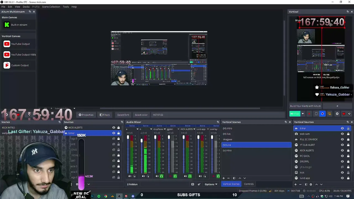Click the Kick logo beside Built-in stream

[7, 25]
